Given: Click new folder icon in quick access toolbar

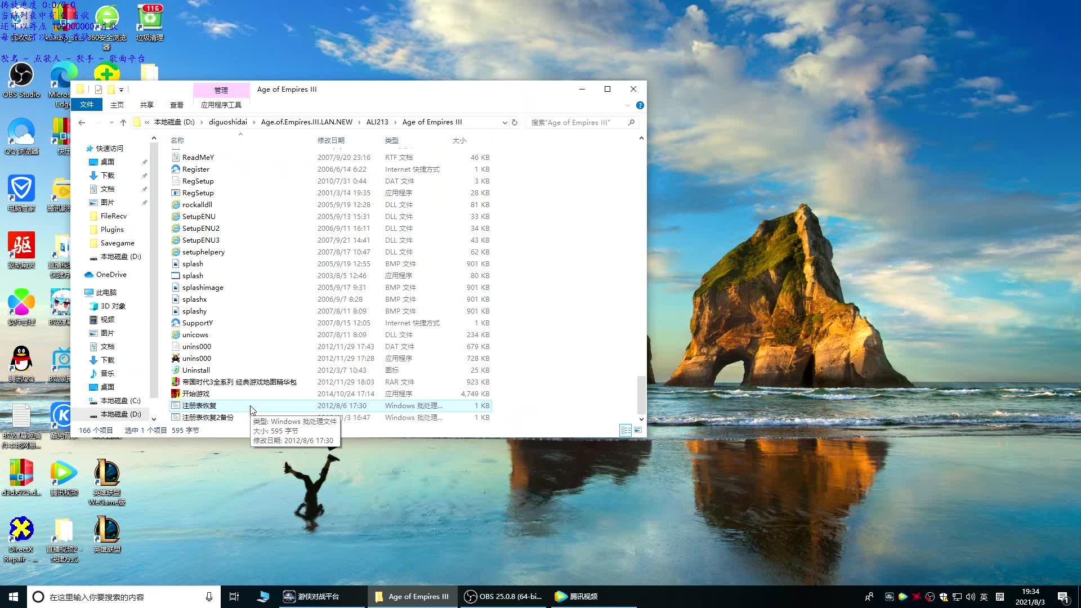Looking at the screenshot, I should coord(111,90).
